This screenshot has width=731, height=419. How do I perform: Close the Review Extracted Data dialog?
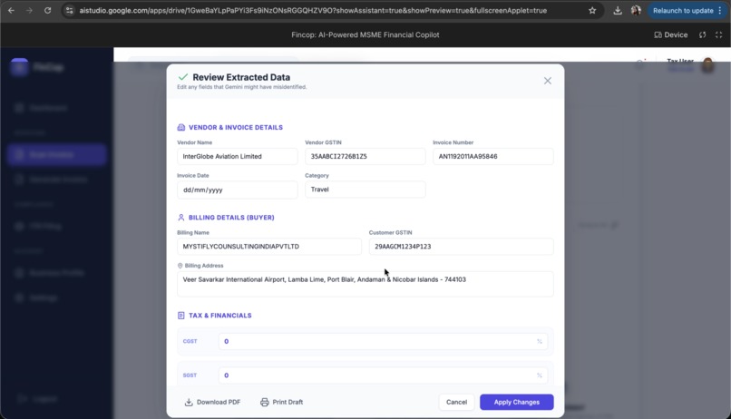[x=548, y=81]
